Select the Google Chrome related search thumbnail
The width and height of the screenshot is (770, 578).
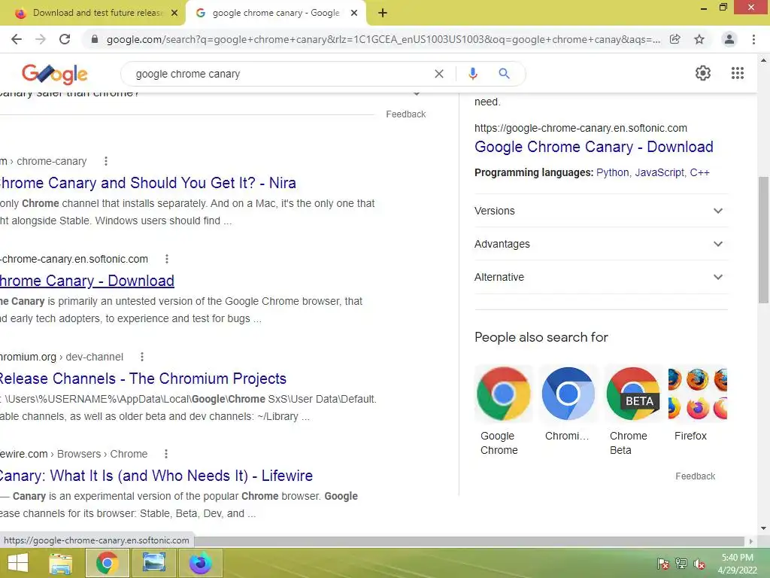click(503, 394)
